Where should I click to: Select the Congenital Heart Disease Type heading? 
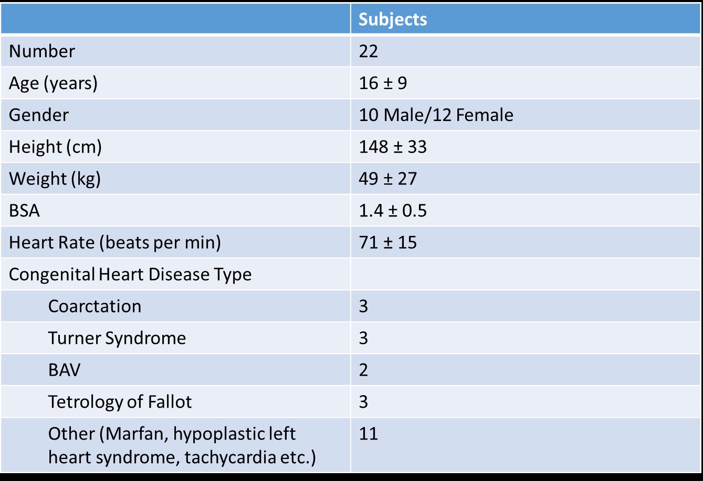(x=130, y=275)
